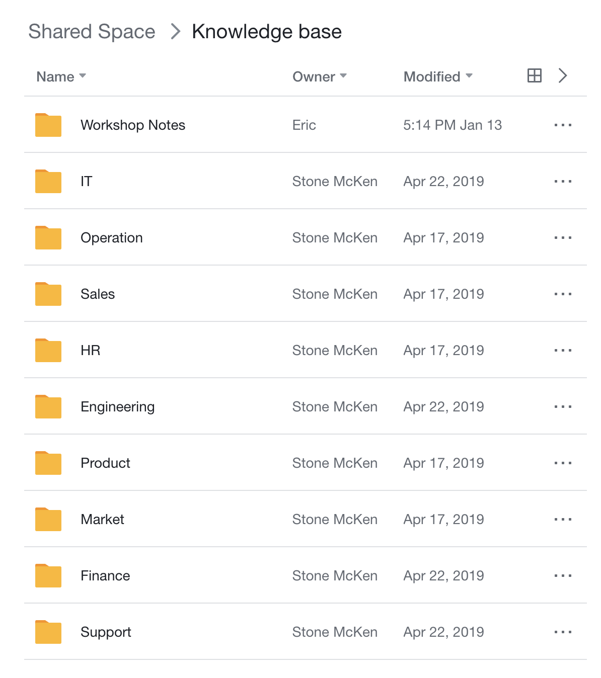601x678 pixels.
Task: Open the Modified sort dropdown
Action: click(x=438, y=76)
